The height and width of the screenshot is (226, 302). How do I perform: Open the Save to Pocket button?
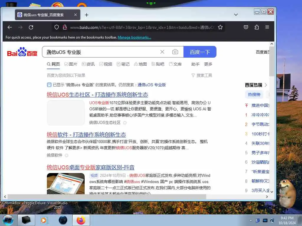(246, 27)
